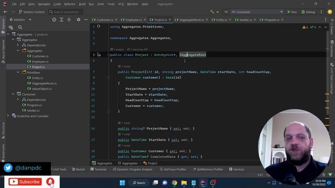Collapse the Aggregates project node
Screen dimensions: 335x188
tap(13, 40)
